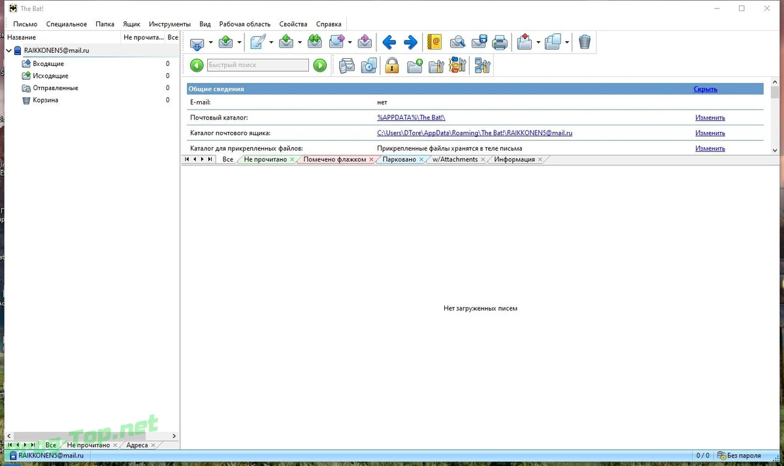This screenshot has height=466, width=784.
Task: Open the Рабочая область menu
Action: point(245,24)
